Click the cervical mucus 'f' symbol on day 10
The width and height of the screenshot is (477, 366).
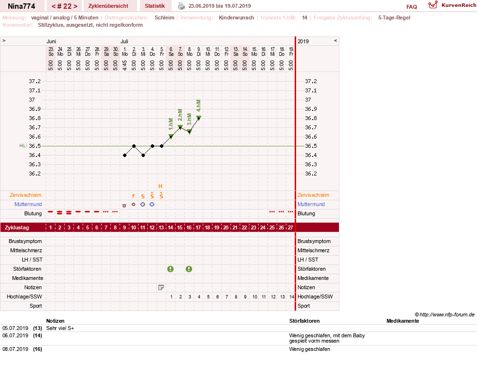pos(133,196)
